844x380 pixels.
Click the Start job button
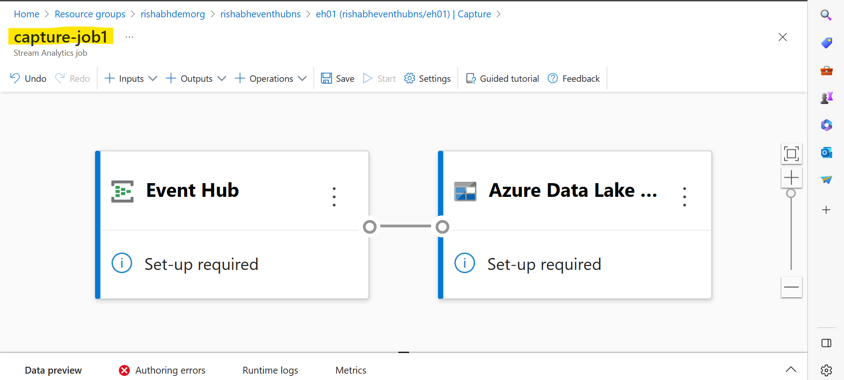tap(379, 79)
